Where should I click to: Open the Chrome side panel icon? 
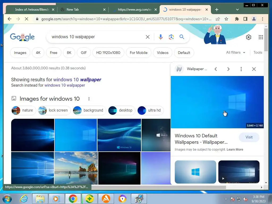[245, 19]
